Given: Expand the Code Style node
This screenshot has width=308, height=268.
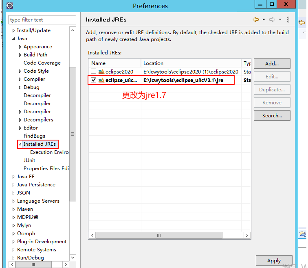Looking at the screenshot, I should click(x=20, y=71).
